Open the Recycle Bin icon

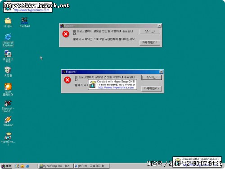(8, 72)
